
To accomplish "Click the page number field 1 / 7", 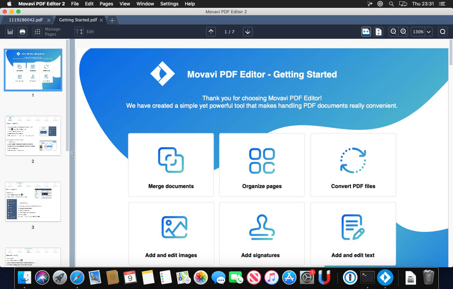I will point(230,32).
